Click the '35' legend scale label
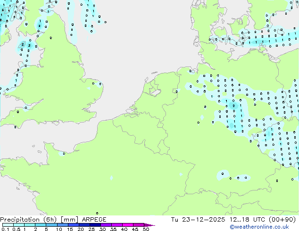299x231 pixels. tap(113, 229)
